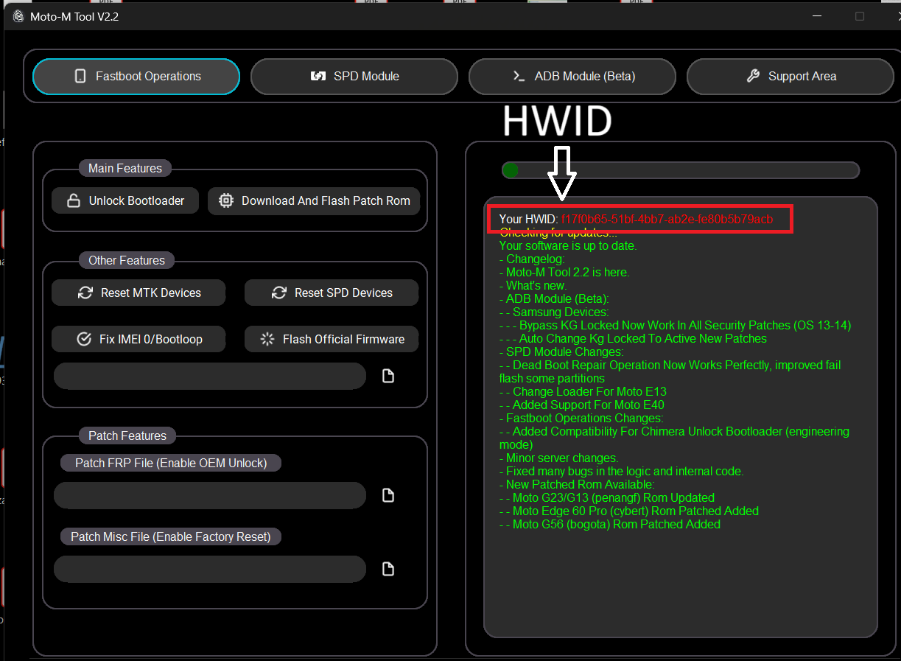The height and width of the screenshot is (661, 901).
Task: Click file browse icon for FRP file
Action: [388, 495]
